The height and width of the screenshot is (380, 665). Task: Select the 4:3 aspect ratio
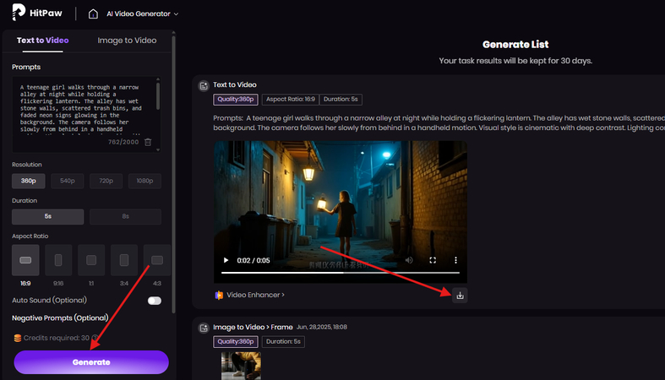pos(157,260)
